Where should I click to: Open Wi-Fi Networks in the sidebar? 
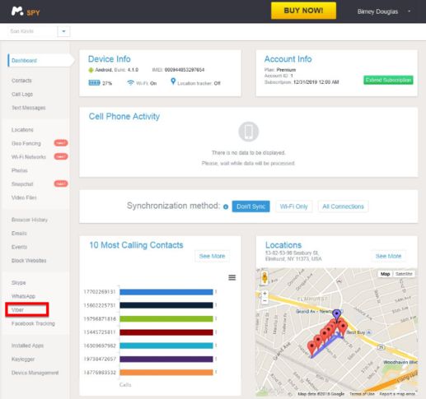click(x=29, y=157)
